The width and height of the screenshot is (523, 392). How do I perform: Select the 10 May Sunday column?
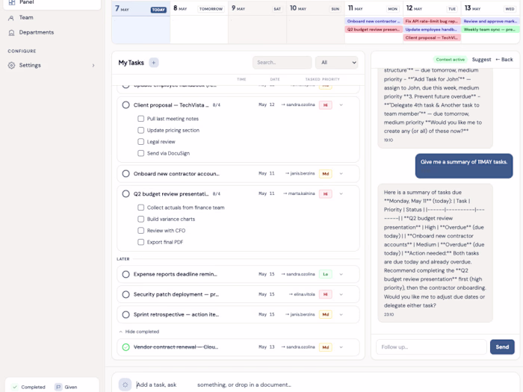[315, 22]
